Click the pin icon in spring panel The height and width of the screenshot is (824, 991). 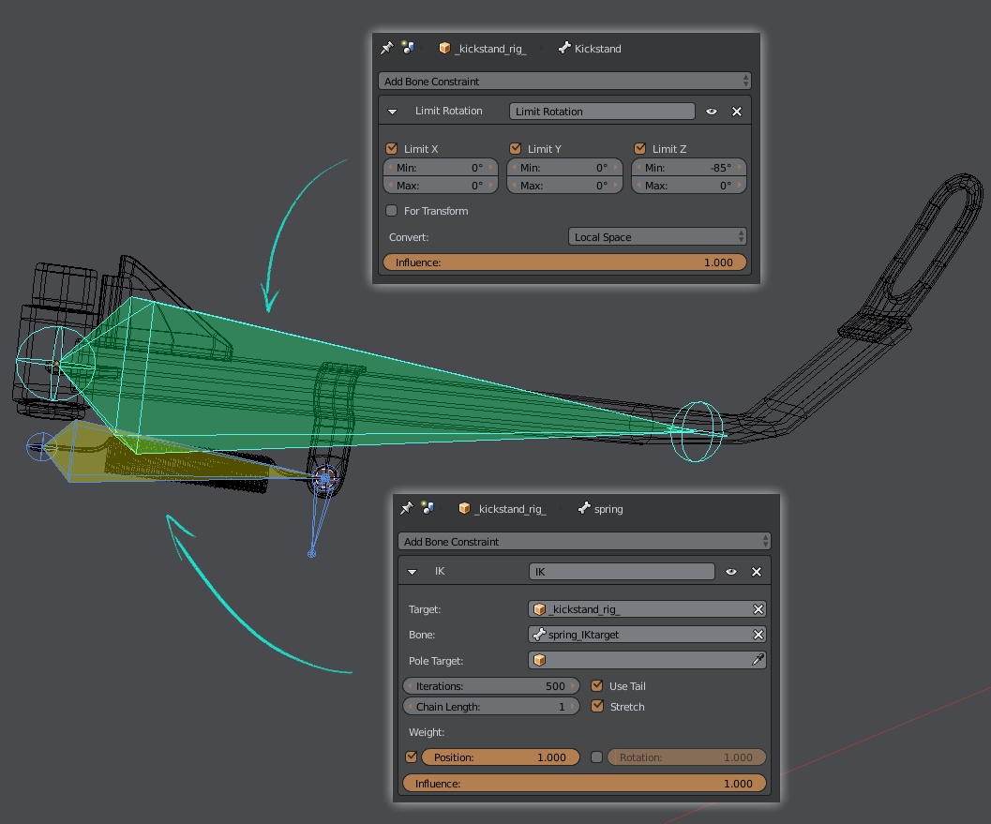click(406, 508)
